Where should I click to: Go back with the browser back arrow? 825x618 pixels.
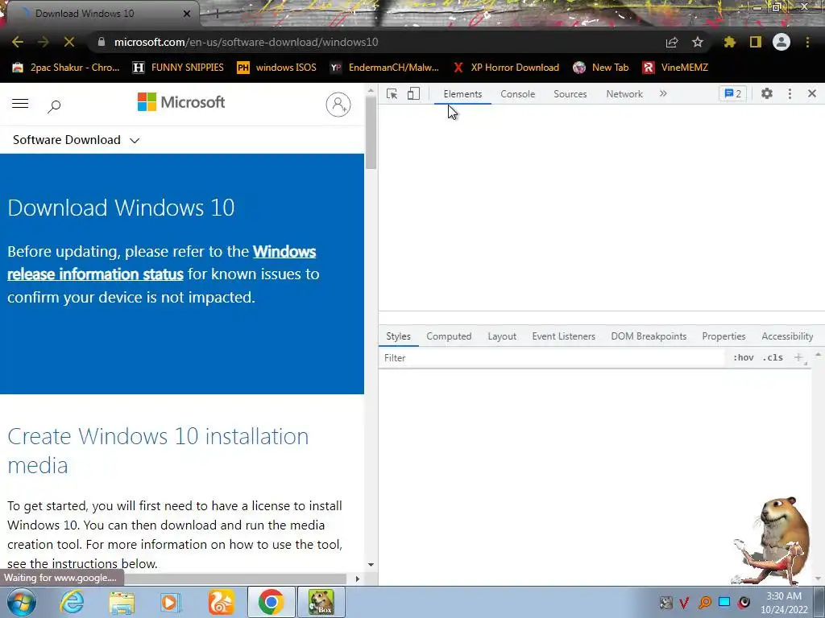point(18,42)
